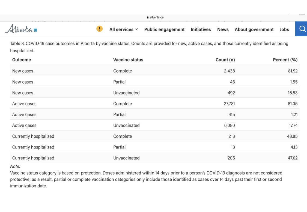This screenshot has height=212, width=307.
Task: Open the blue search button
Action: click(302, 29)
